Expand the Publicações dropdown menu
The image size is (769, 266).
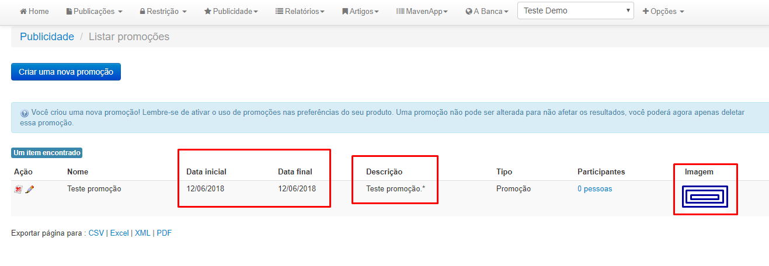95,11
